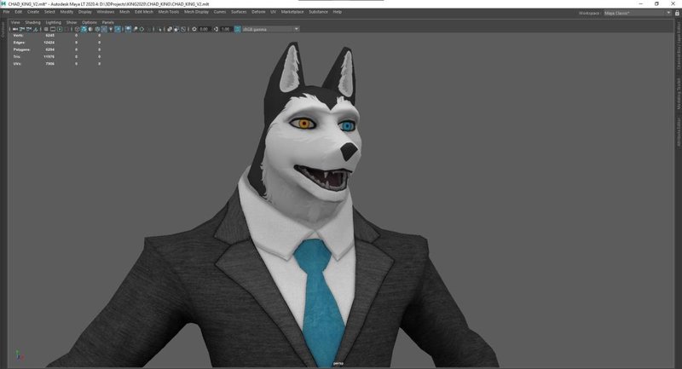Click the Isolate Select icon
This screenshot has width=682, height=369.
click(159, 29)
